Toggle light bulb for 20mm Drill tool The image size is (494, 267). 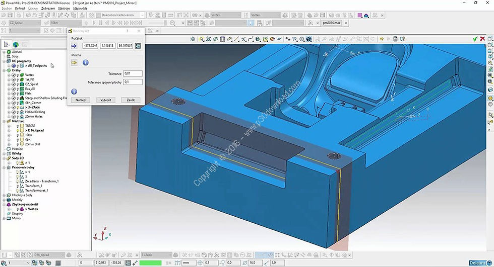(18, 144)
